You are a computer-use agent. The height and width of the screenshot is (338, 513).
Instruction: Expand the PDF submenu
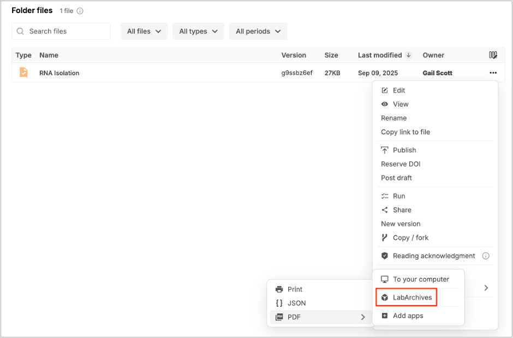click(320, 317)
